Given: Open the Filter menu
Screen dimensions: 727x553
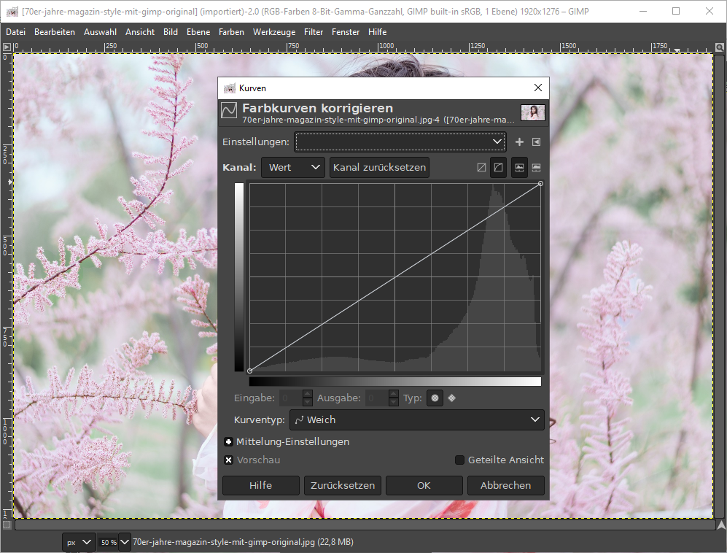Looking at the screenshot, I should [314, 32].
